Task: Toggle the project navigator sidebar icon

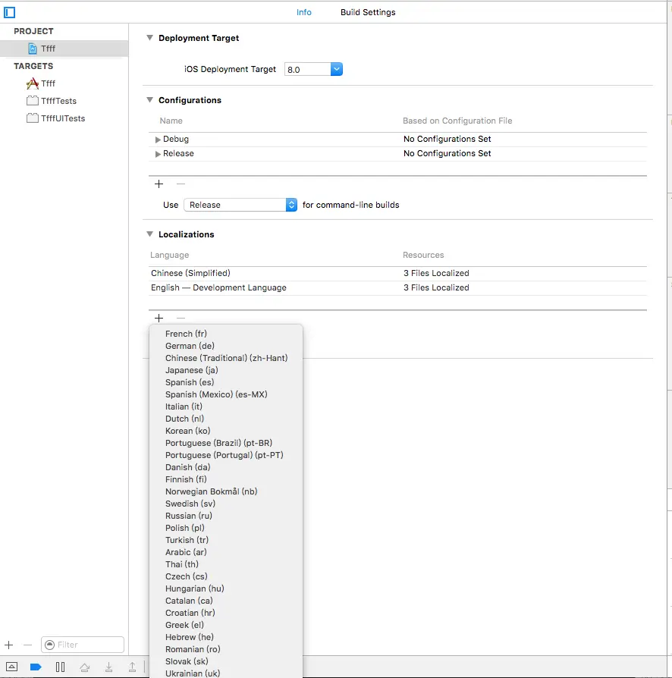Action: pyautogui.click(x=10, y=13)
